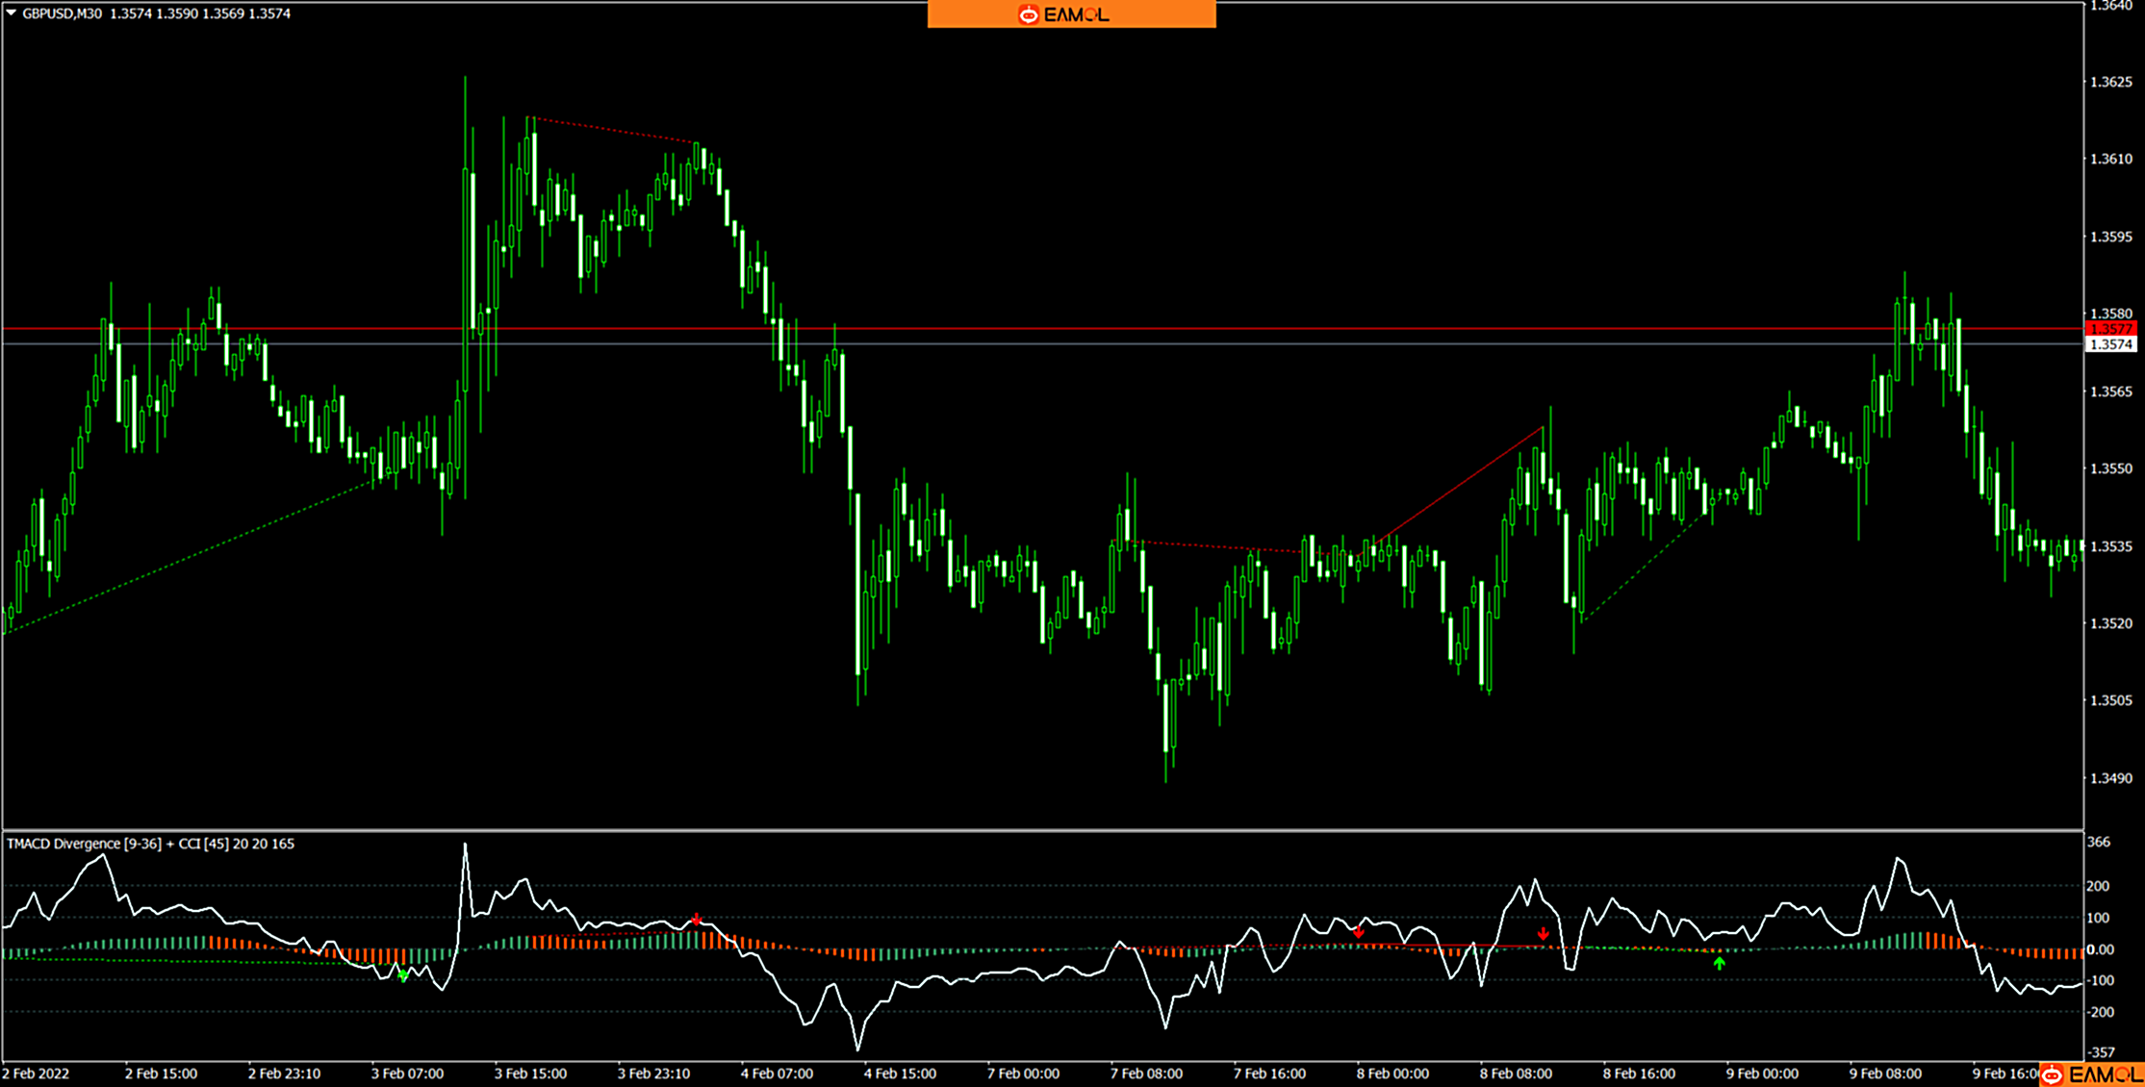Click the red down arrow near 8 Feb 00:00
Screen dimensions: 2145x1087
click(1358, 932)
